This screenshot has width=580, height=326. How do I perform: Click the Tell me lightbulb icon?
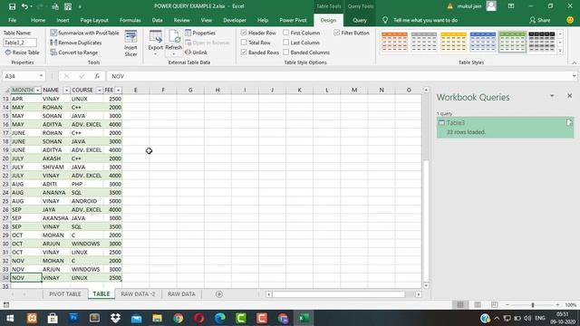(385, 20)
